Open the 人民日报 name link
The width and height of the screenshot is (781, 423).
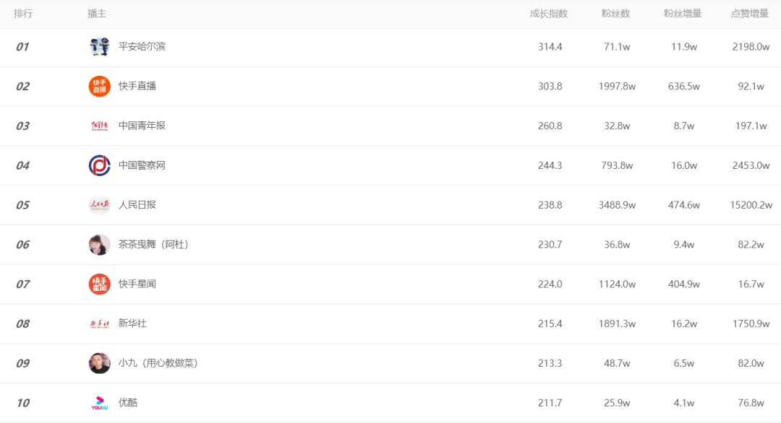click(x=137, y=205)
